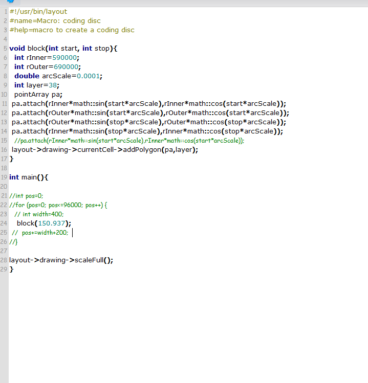Click the '#help=macro to create a coding disc' line
The width and height of the screenshot is (368, 383).
(72, 30)
